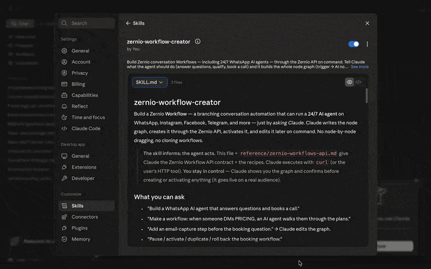Click the 'Make a workflow' PRICING bullet
Screen dimensions: 431x269
pos(249,219)
